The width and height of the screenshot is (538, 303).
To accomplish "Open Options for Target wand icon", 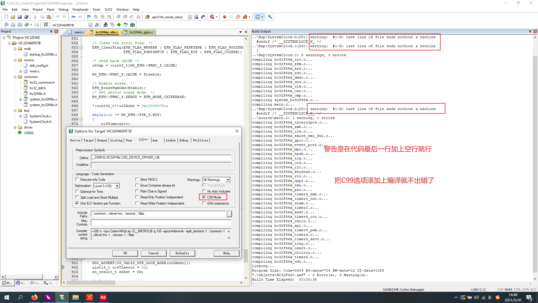I will (97, 25).
